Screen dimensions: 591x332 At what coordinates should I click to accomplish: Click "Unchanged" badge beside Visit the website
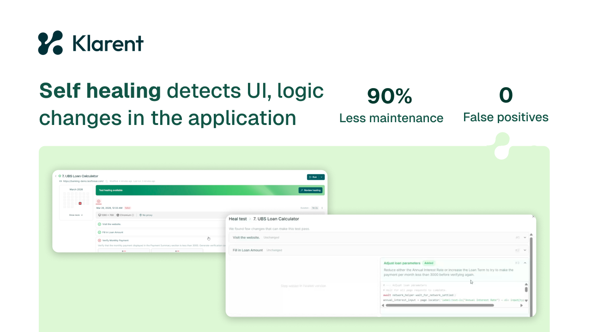271,237
